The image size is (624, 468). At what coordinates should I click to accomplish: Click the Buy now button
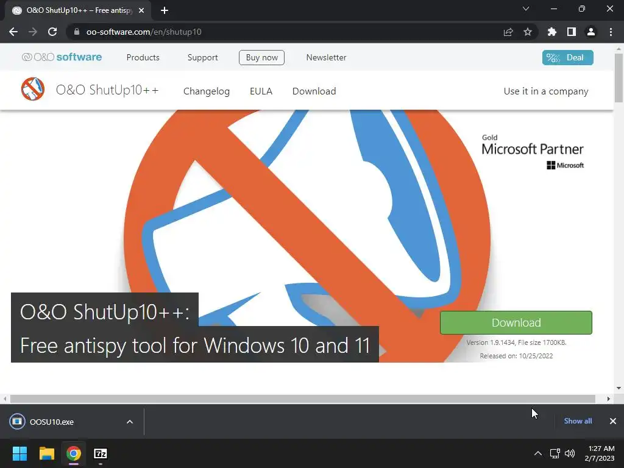pos(261,57)
